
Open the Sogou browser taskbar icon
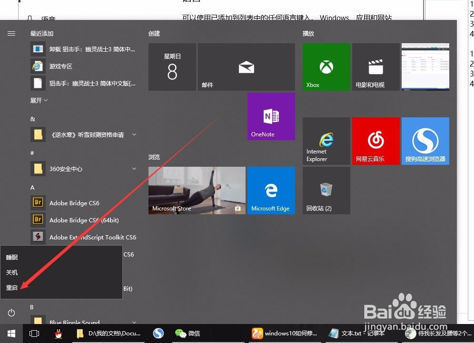point(158,333)
